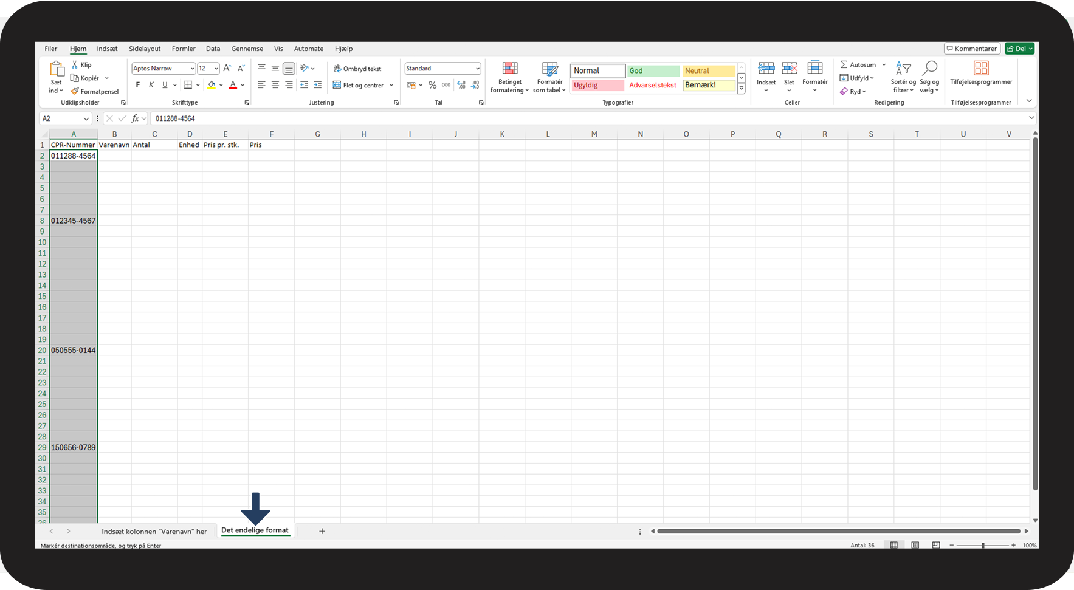
Task: Click the Sortér og filtrer icon
Action: click(x=903, y=68)
